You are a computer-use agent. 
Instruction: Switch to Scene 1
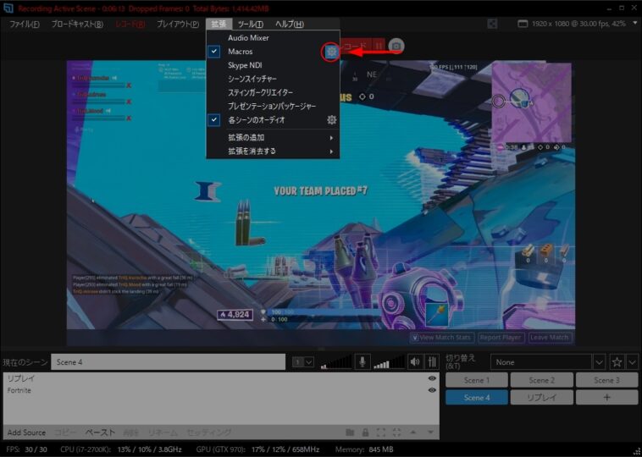pyautogui.click(x=477, y=380)
